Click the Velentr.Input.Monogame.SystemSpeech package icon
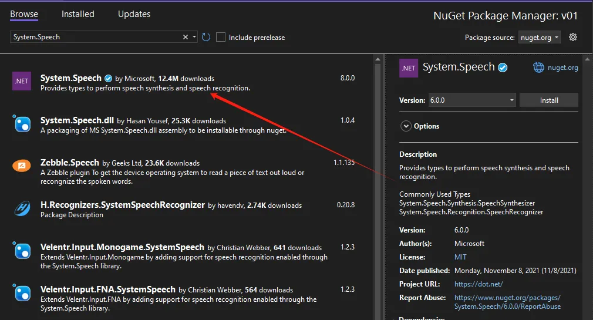 click(x=22, y=250)
